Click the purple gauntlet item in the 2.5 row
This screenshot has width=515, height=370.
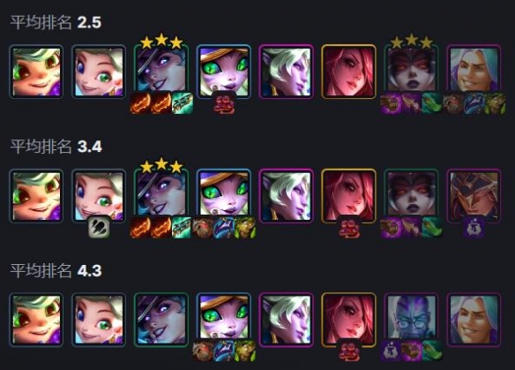point(391,103)
